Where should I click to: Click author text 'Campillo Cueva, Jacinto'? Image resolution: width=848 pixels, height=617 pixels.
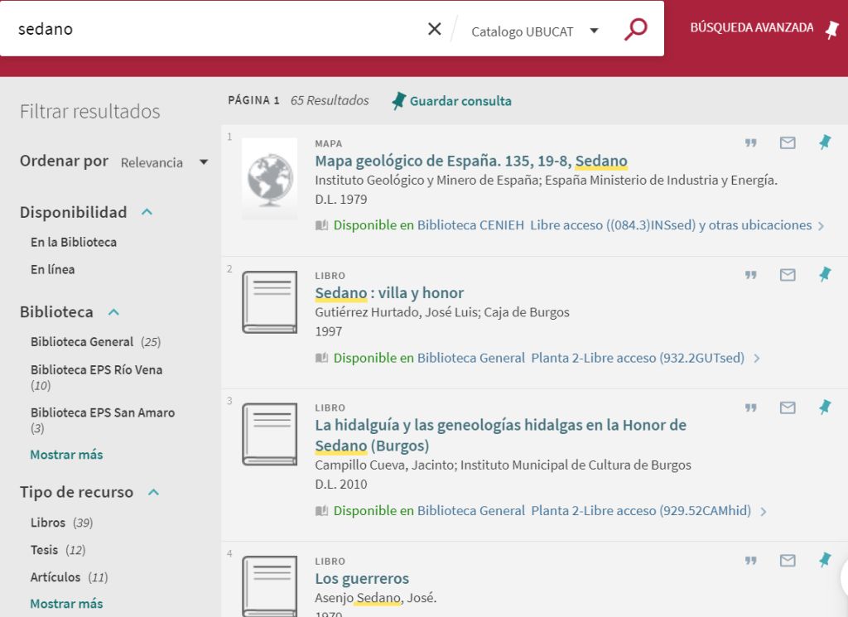pyautogui.click(x=384, y=465)
